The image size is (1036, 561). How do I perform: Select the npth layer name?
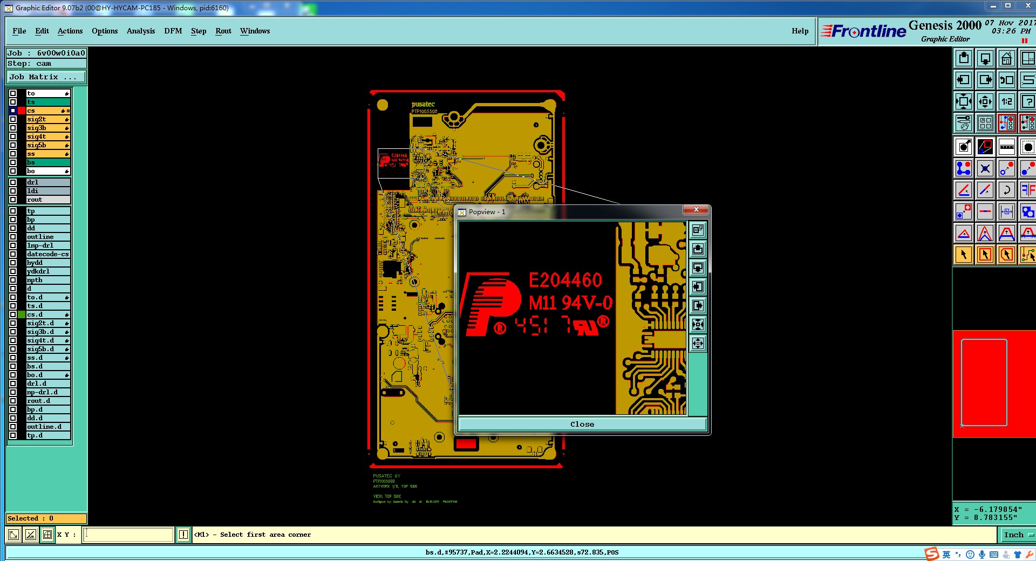48,280
